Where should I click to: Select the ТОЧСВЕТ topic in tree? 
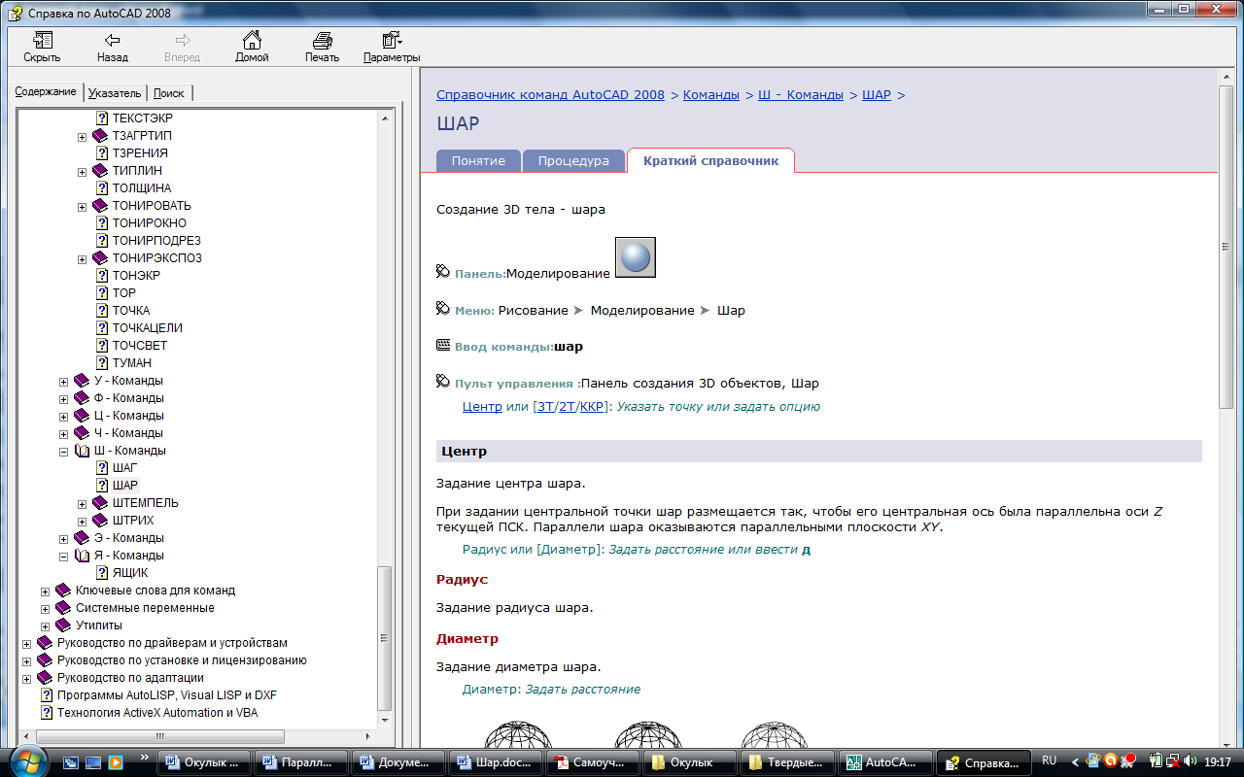point(140,346)
